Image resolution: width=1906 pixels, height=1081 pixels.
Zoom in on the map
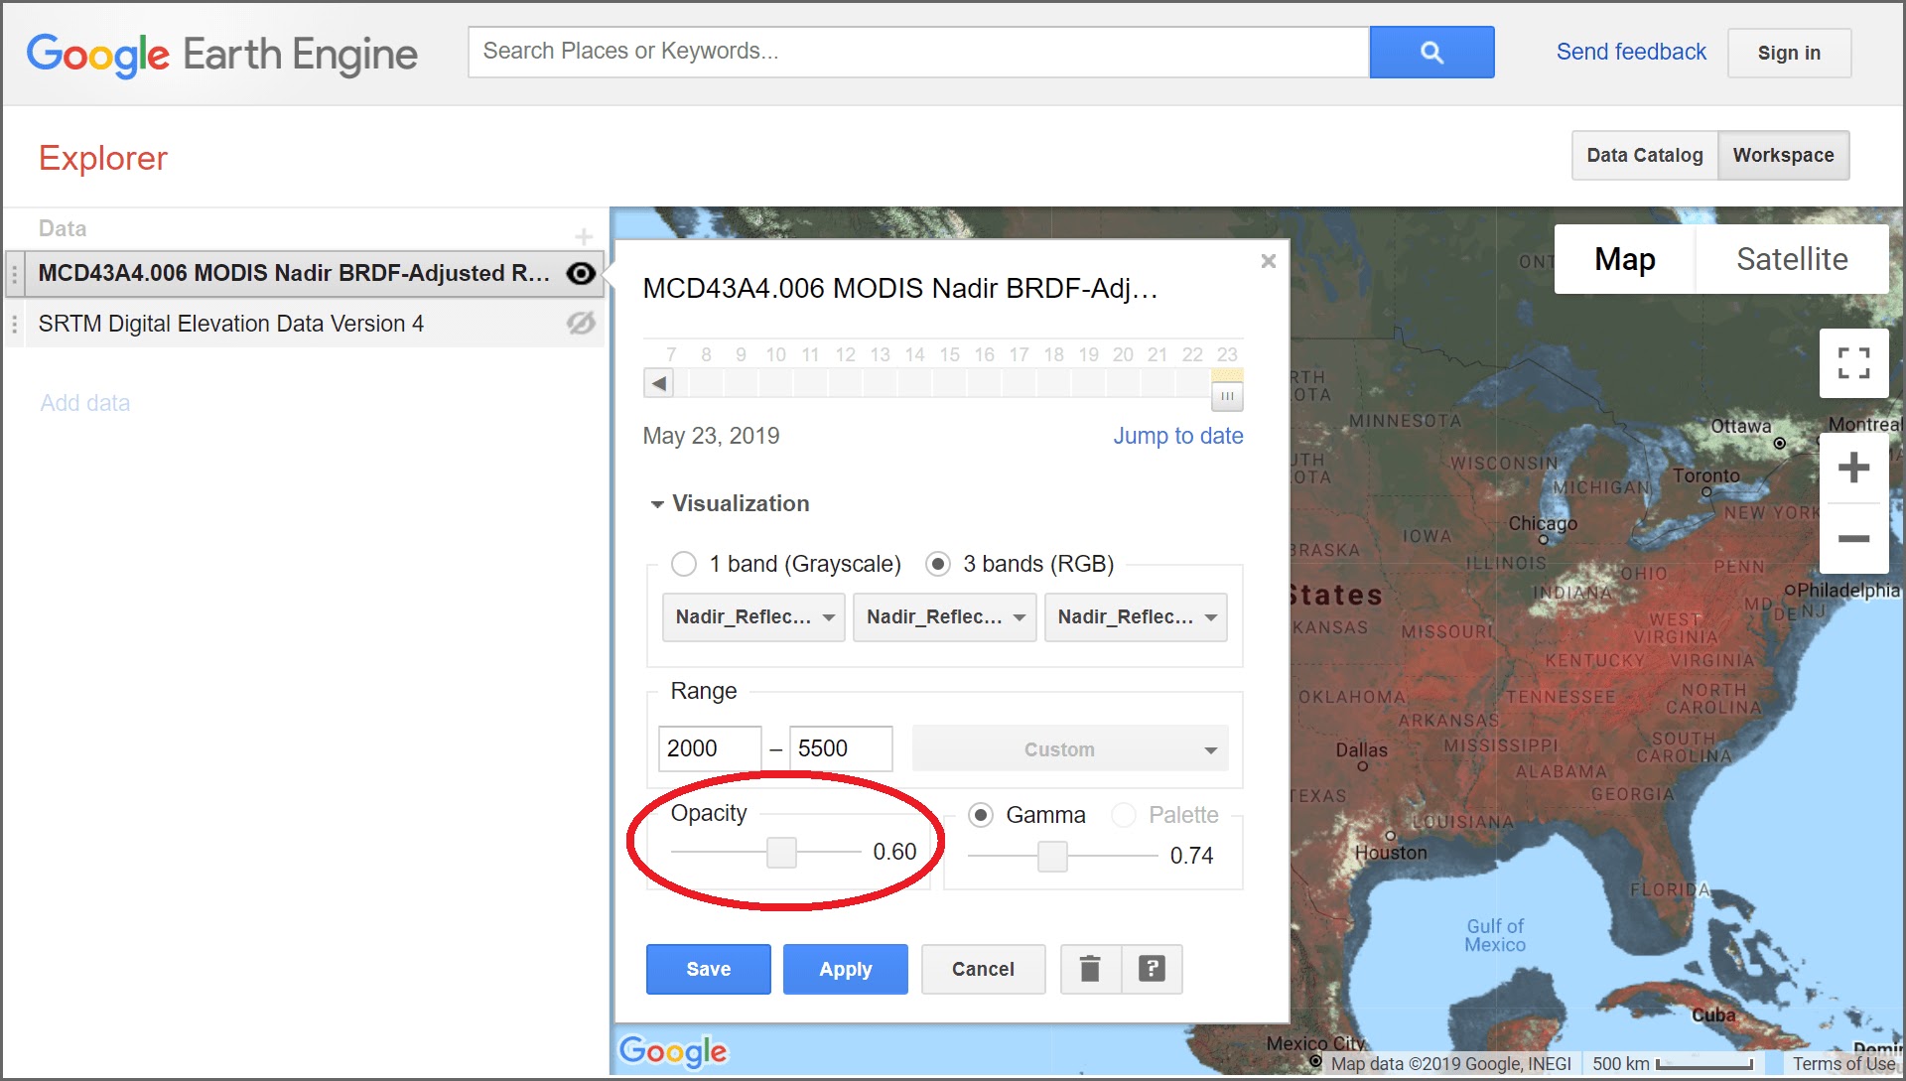(x=1853, y=468)
